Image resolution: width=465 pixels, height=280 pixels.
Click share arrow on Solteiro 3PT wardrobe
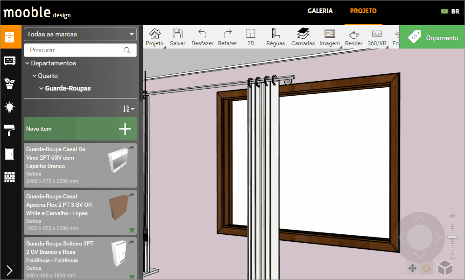coord(131,242)
